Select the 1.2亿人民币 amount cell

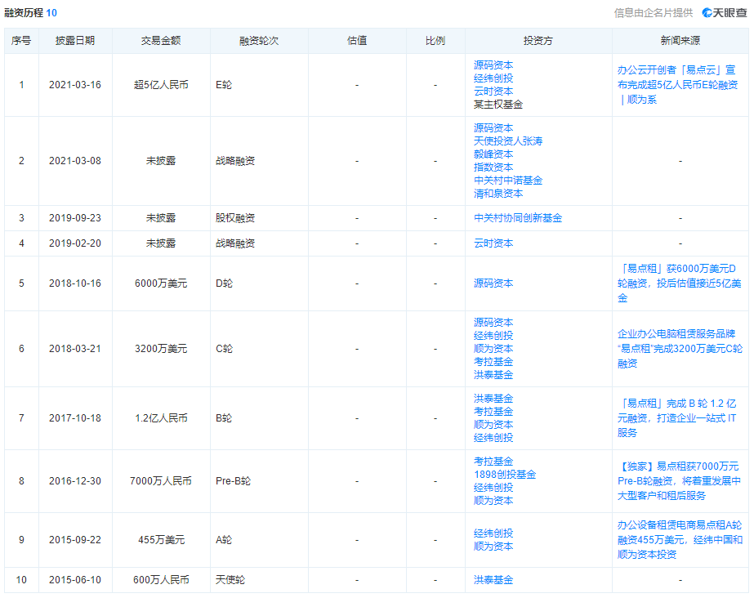pyautogui.click(x=161, y=418)
